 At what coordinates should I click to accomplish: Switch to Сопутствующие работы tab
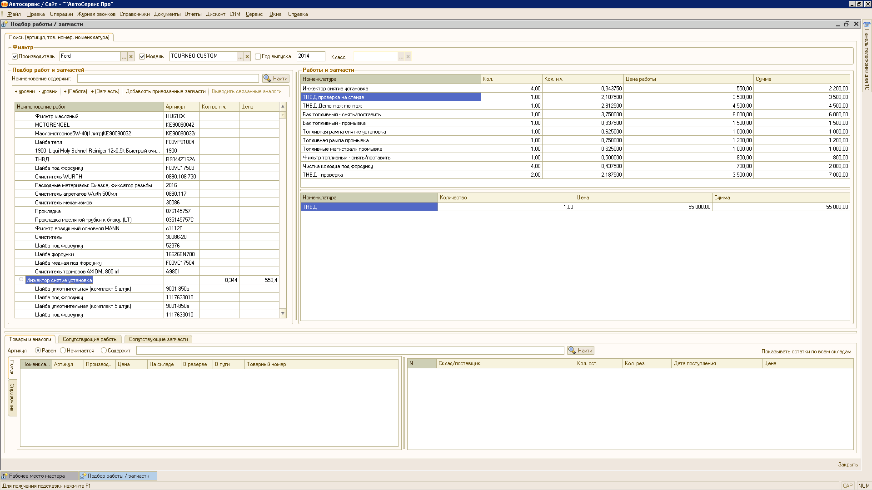coord(90,339)
